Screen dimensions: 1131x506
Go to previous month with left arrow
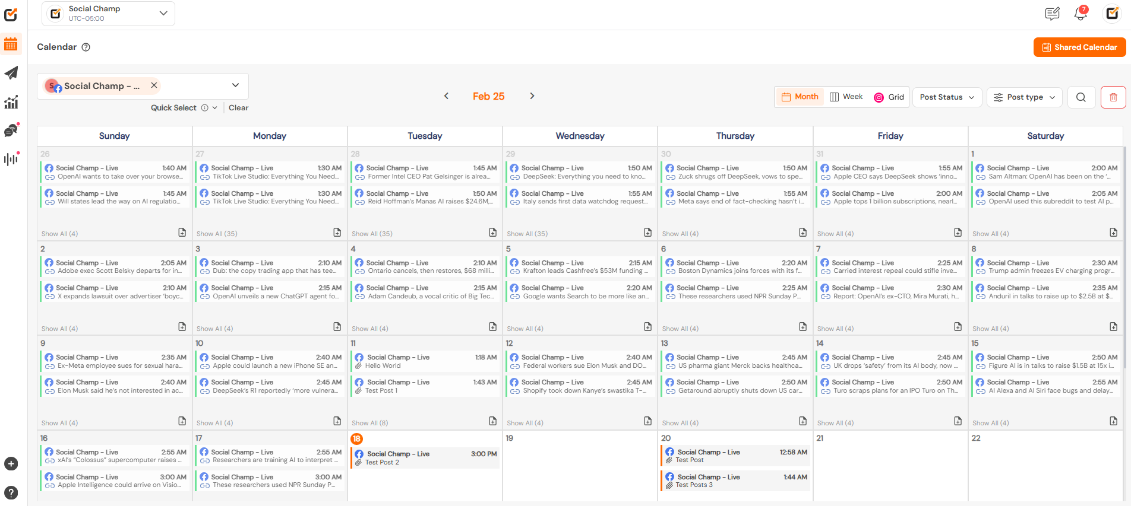pyautogui.click(x=446, y=96)
